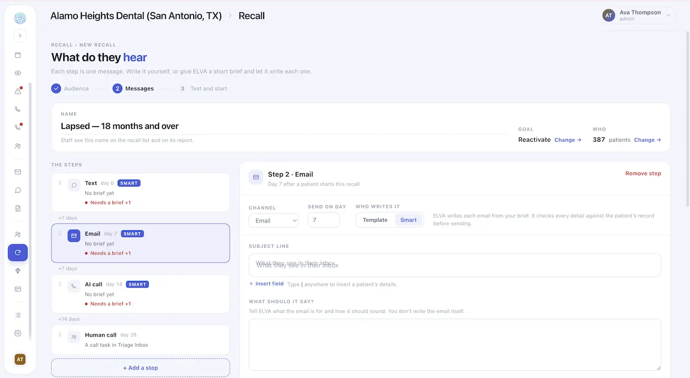Click the drag handle on the Human call step

[x=60, y=335]
